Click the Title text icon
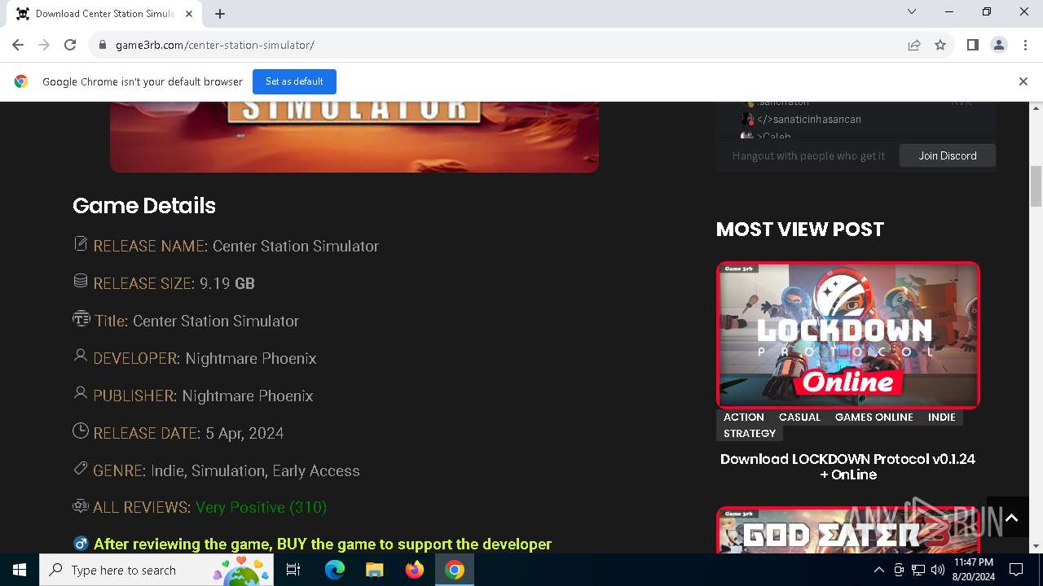The width and height of the screenshot is (1043, 586). click(x=81, y=318)
